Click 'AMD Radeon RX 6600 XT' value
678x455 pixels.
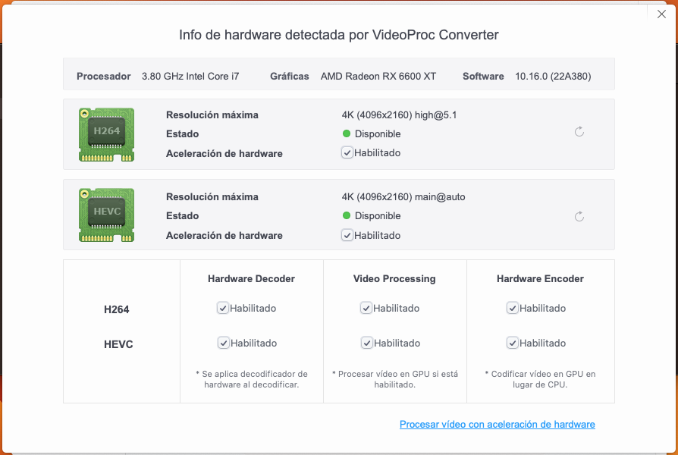[378, 76]
